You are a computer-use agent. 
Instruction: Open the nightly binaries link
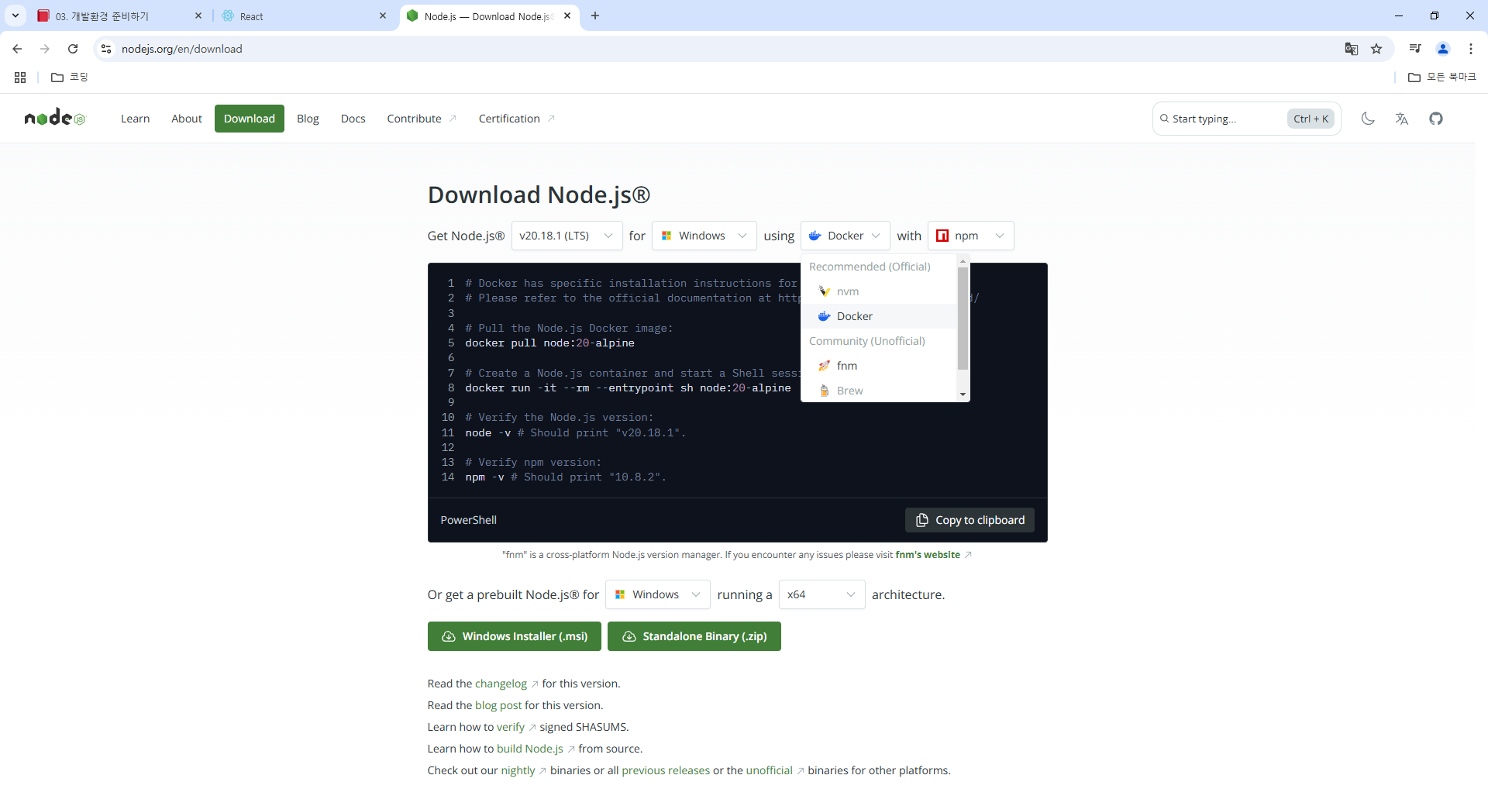tap(523, 770)
